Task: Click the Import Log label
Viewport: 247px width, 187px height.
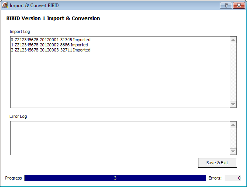Action: 20,31
